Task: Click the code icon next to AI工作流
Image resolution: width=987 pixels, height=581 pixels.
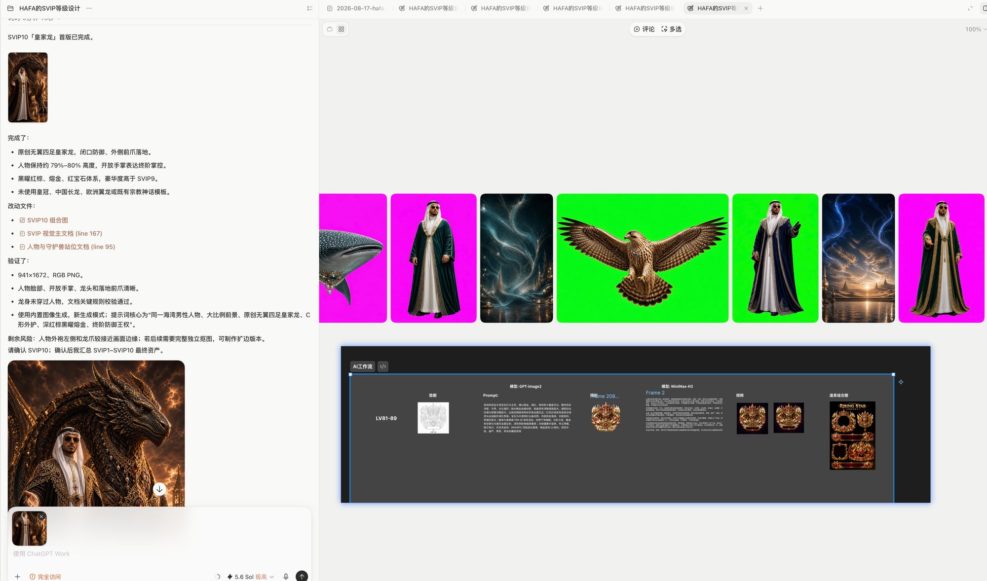Action: [x=383, y=366]
